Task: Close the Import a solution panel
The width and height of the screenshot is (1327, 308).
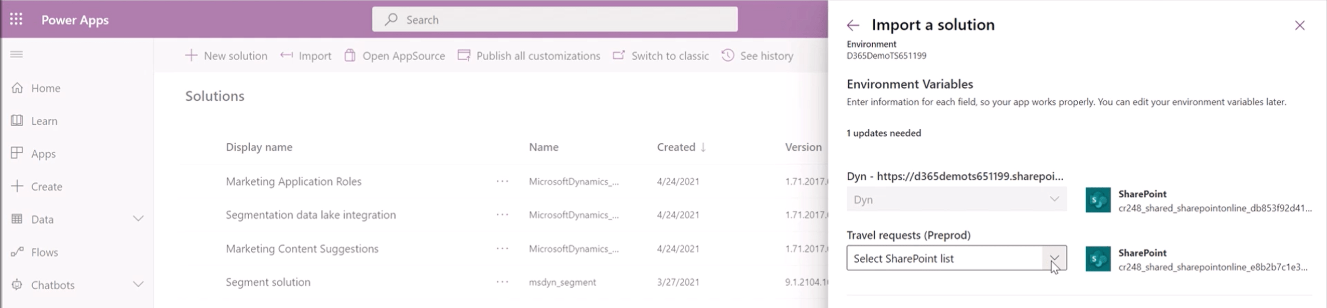Action: click(1299, 25)
